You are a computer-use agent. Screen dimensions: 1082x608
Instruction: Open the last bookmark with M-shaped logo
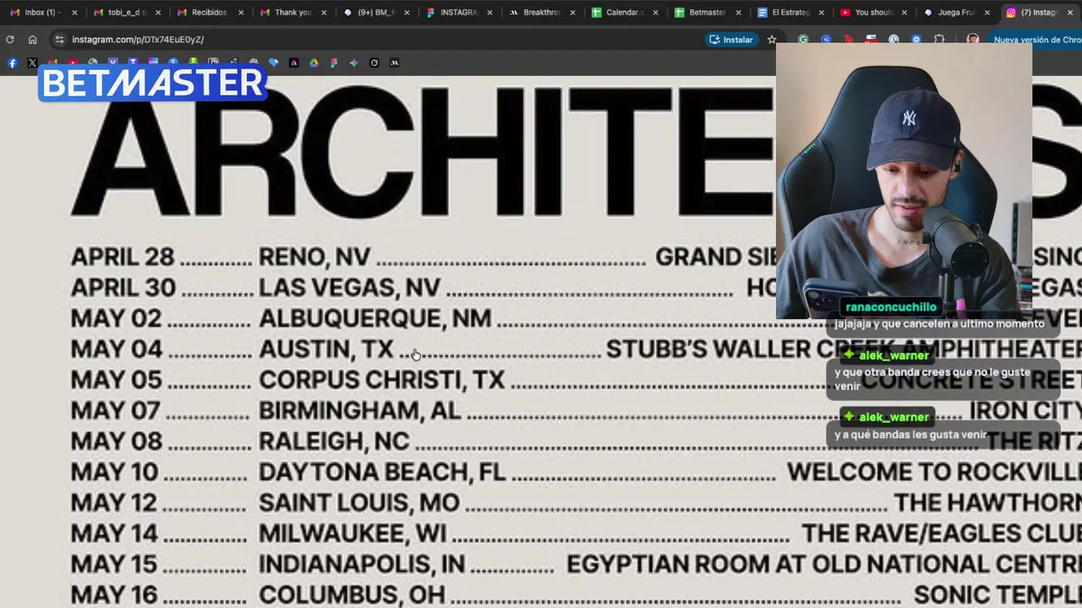click(394, 62)
